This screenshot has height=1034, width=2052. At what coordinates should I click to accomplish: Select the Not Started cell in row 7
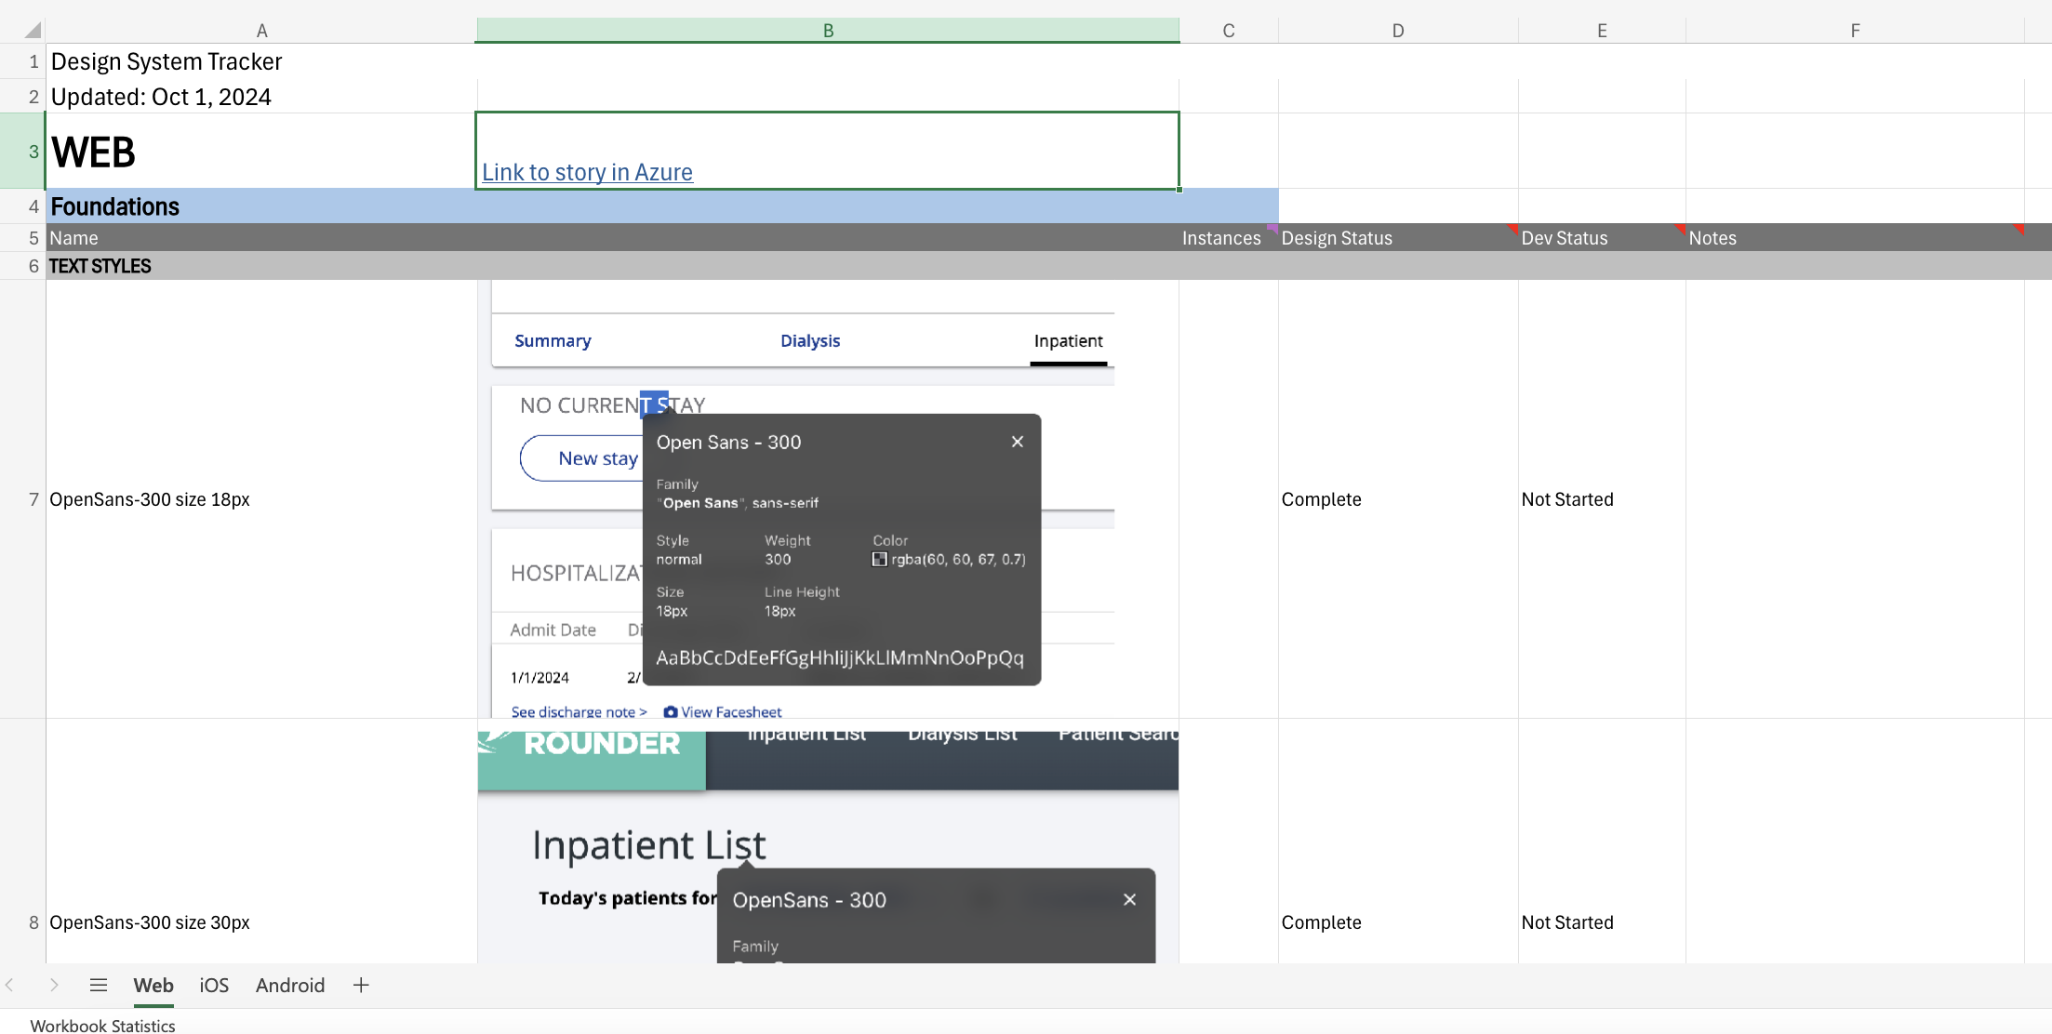click(x=1567, y=499)
